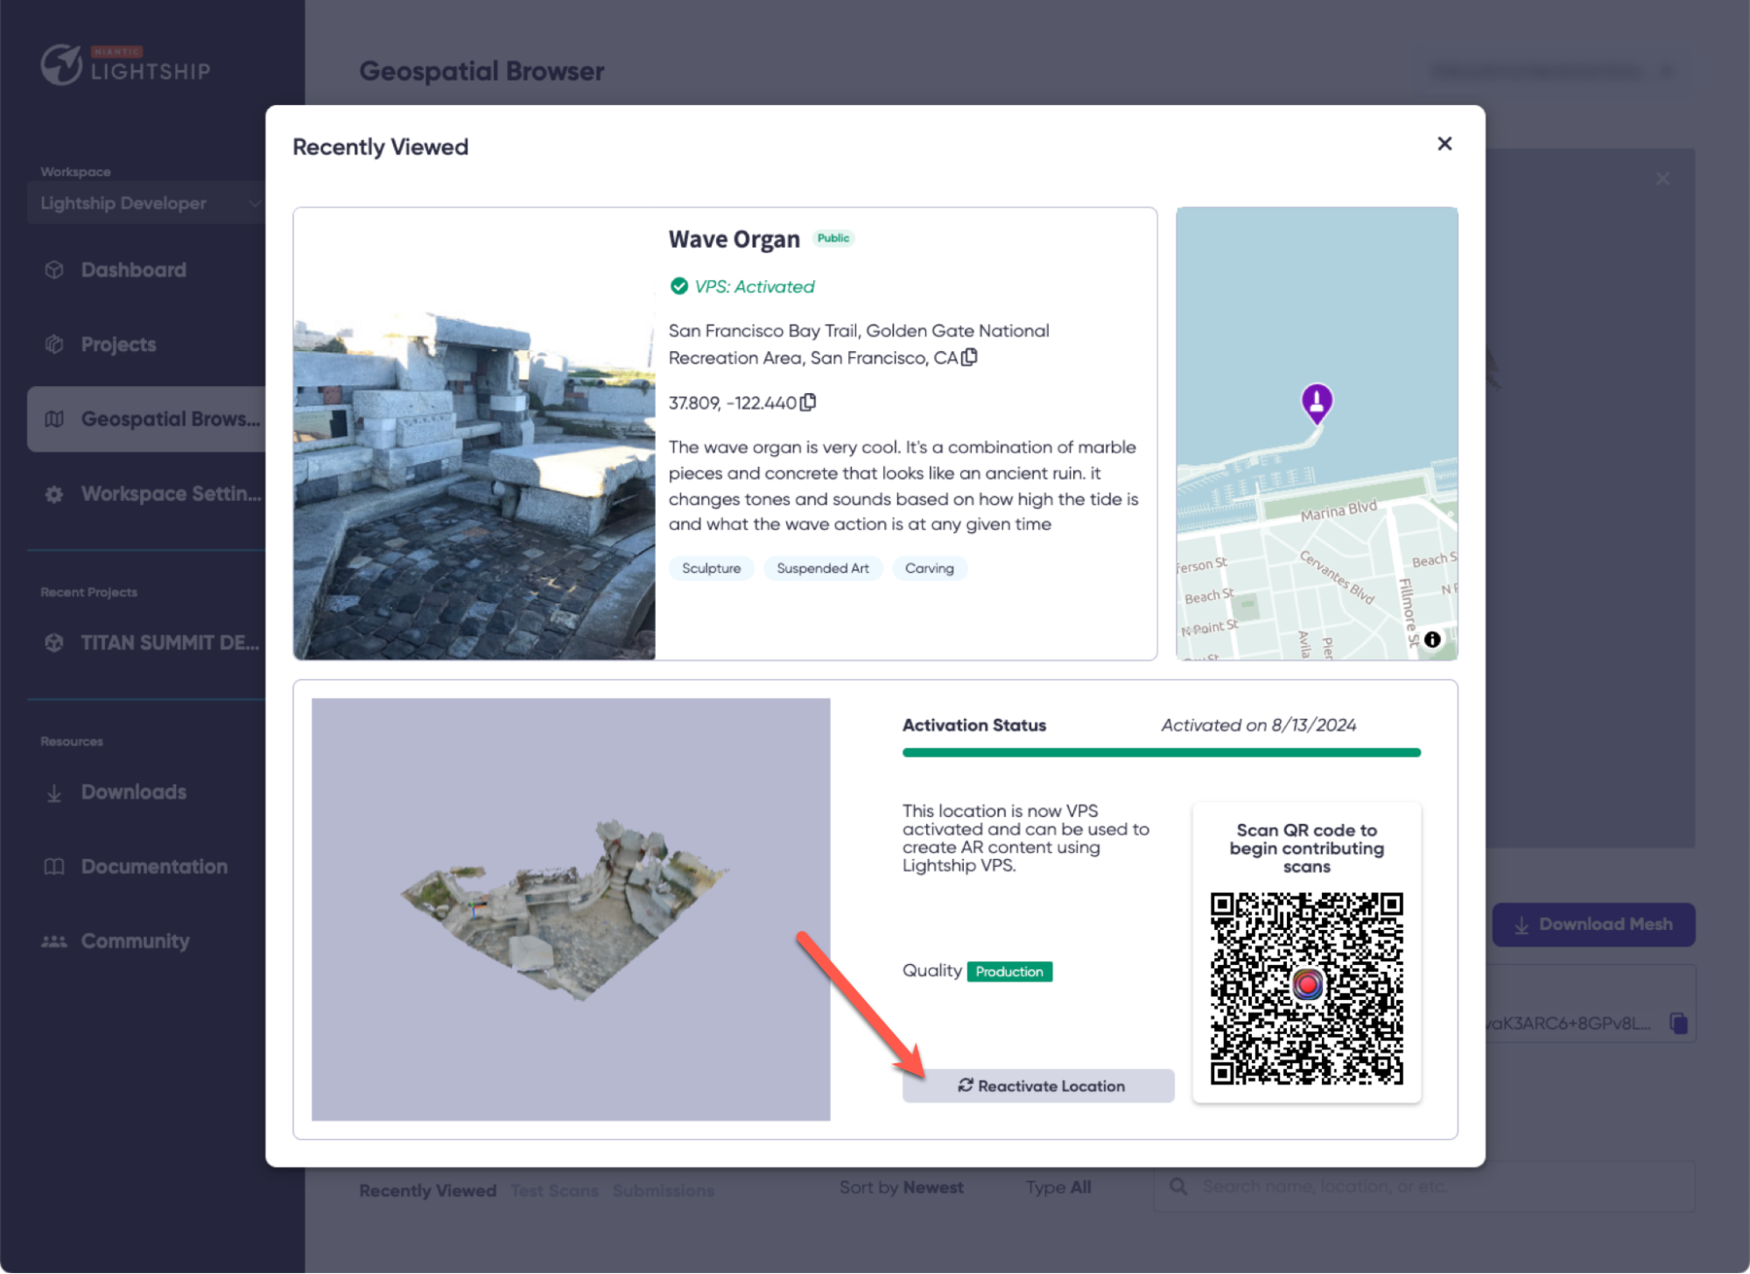Click the info icon on the map
Image resolution: width=1750 pixels, height=1274 pixels.
tap(1432, 639)
